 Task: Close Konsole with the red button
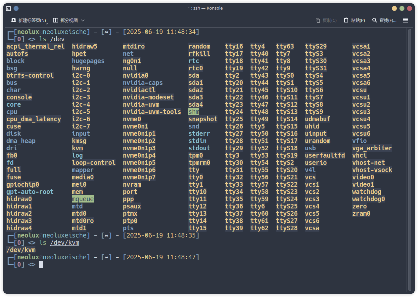(410, 8)
